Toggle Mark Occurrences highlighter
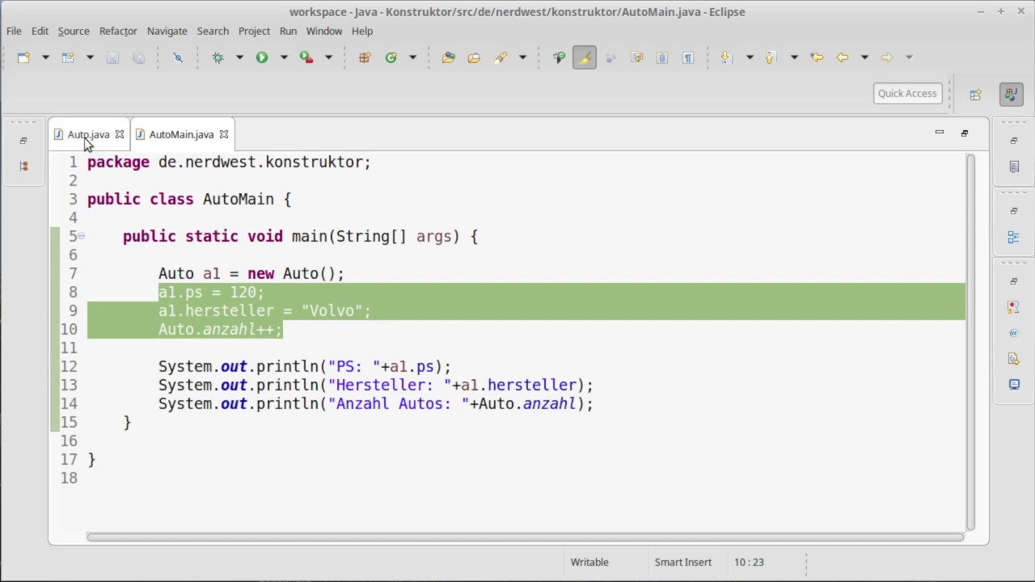1035x582 pixels. (585, 57)
